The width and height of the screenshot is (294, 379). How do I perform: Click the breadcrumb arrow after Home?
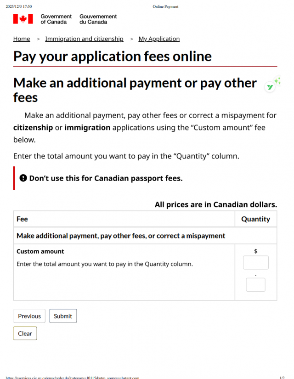click(38, 39)
